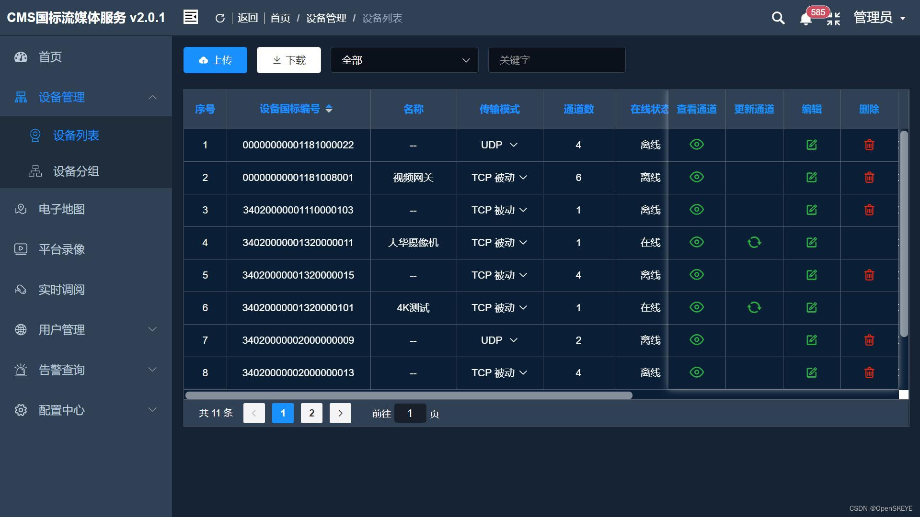This screenshot has width=920, height=517.
Task: View channels of 大华摄像机 device
Action: click(x=696, y=242)
